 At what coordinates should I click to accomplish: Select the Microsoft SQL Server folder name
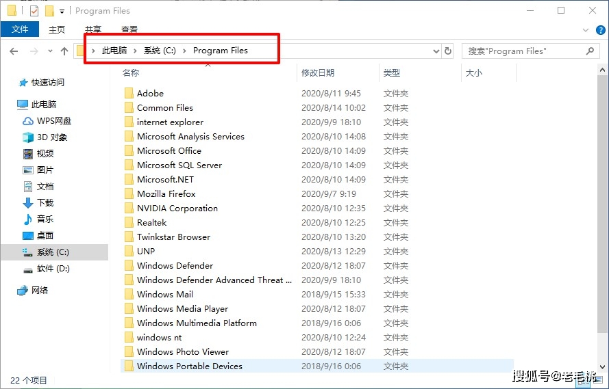click(179, 165)
